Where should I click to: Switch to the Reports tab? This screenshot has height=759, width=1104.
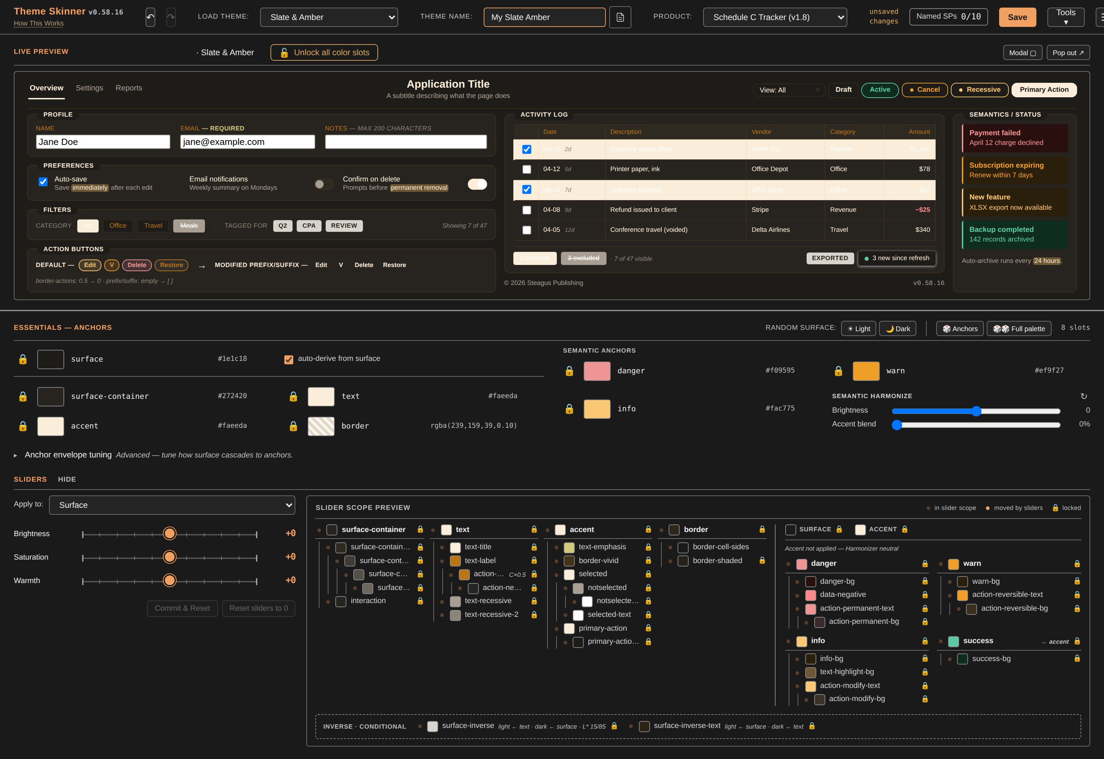tap(129, 88)
